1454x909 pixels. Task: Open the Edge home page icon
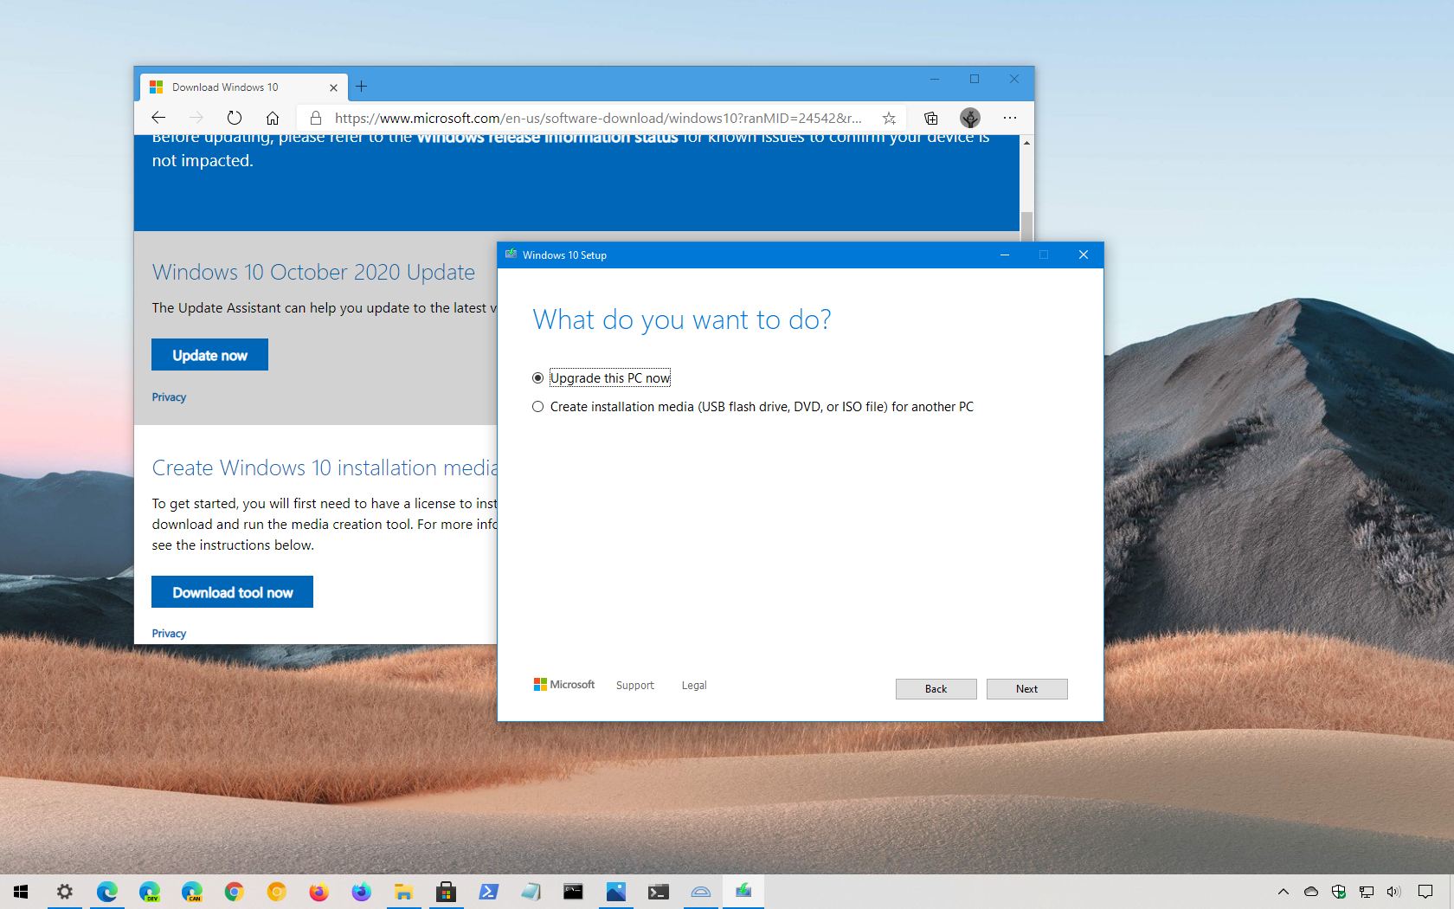point(273,118)
